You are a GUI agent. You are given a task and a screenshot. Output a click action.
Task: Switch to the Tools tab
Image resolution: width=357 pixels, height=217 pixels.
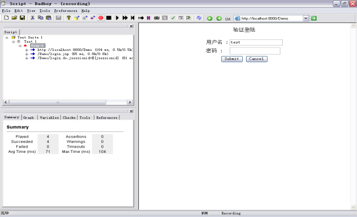tap(85, 117)
